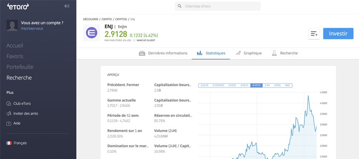This screenshot has width=359, height=159.
Task: Click the French flag icon
Action: tap(9, 143)
